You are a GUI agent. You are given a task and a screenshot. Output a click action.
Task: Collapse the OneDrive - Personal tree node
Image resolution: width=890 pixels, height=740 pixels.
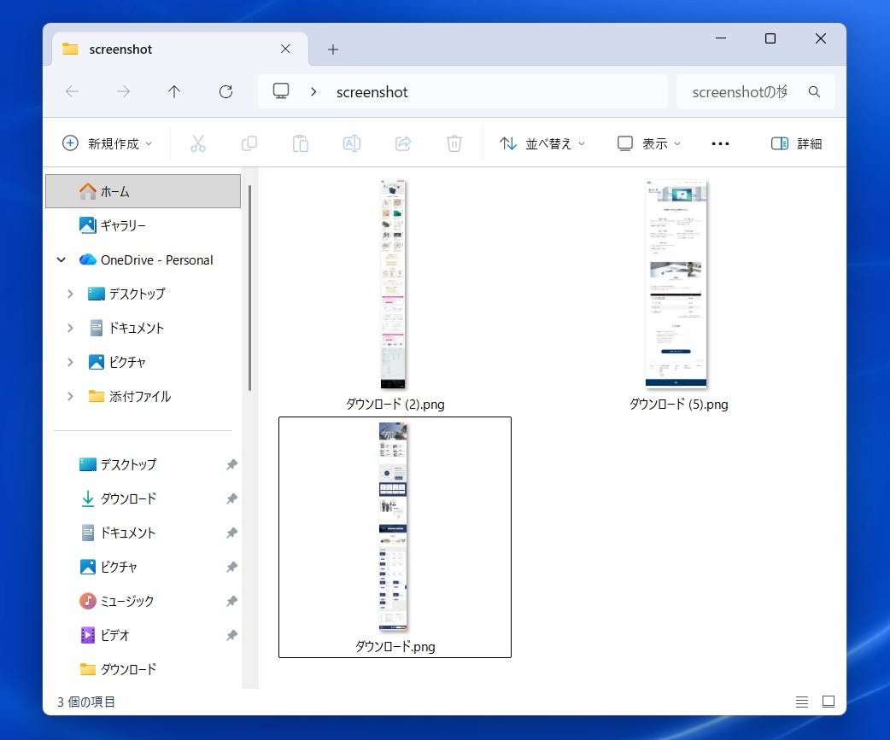(61, 259)
